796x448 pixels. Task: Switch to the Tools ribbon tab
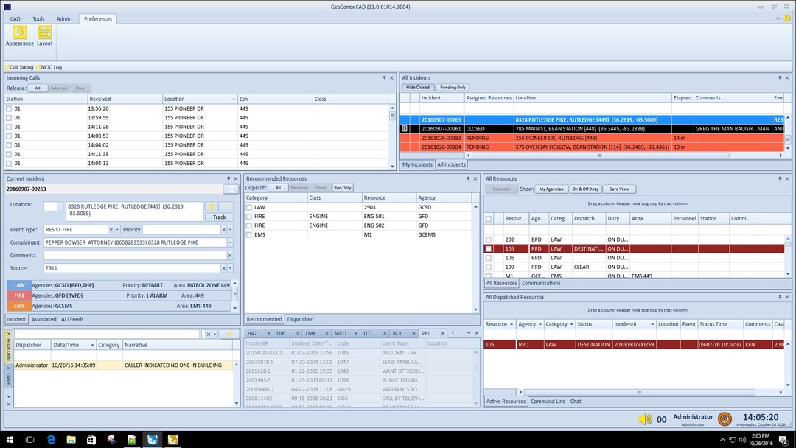click(x=38, y=18)
